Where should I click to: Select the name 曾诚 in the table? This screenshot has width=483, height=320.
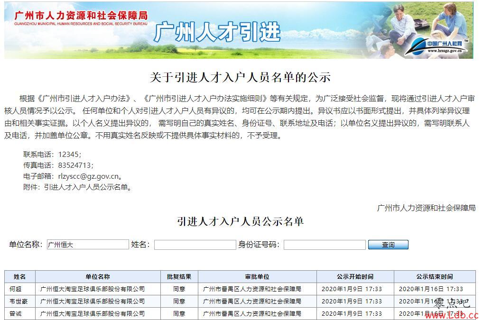16,313
